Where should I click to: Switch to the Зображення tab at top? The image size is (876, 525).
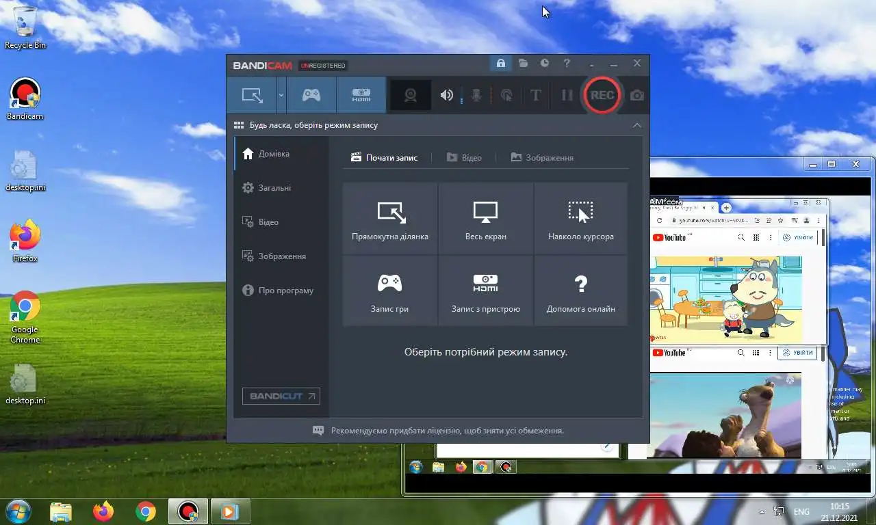point(542,157)
